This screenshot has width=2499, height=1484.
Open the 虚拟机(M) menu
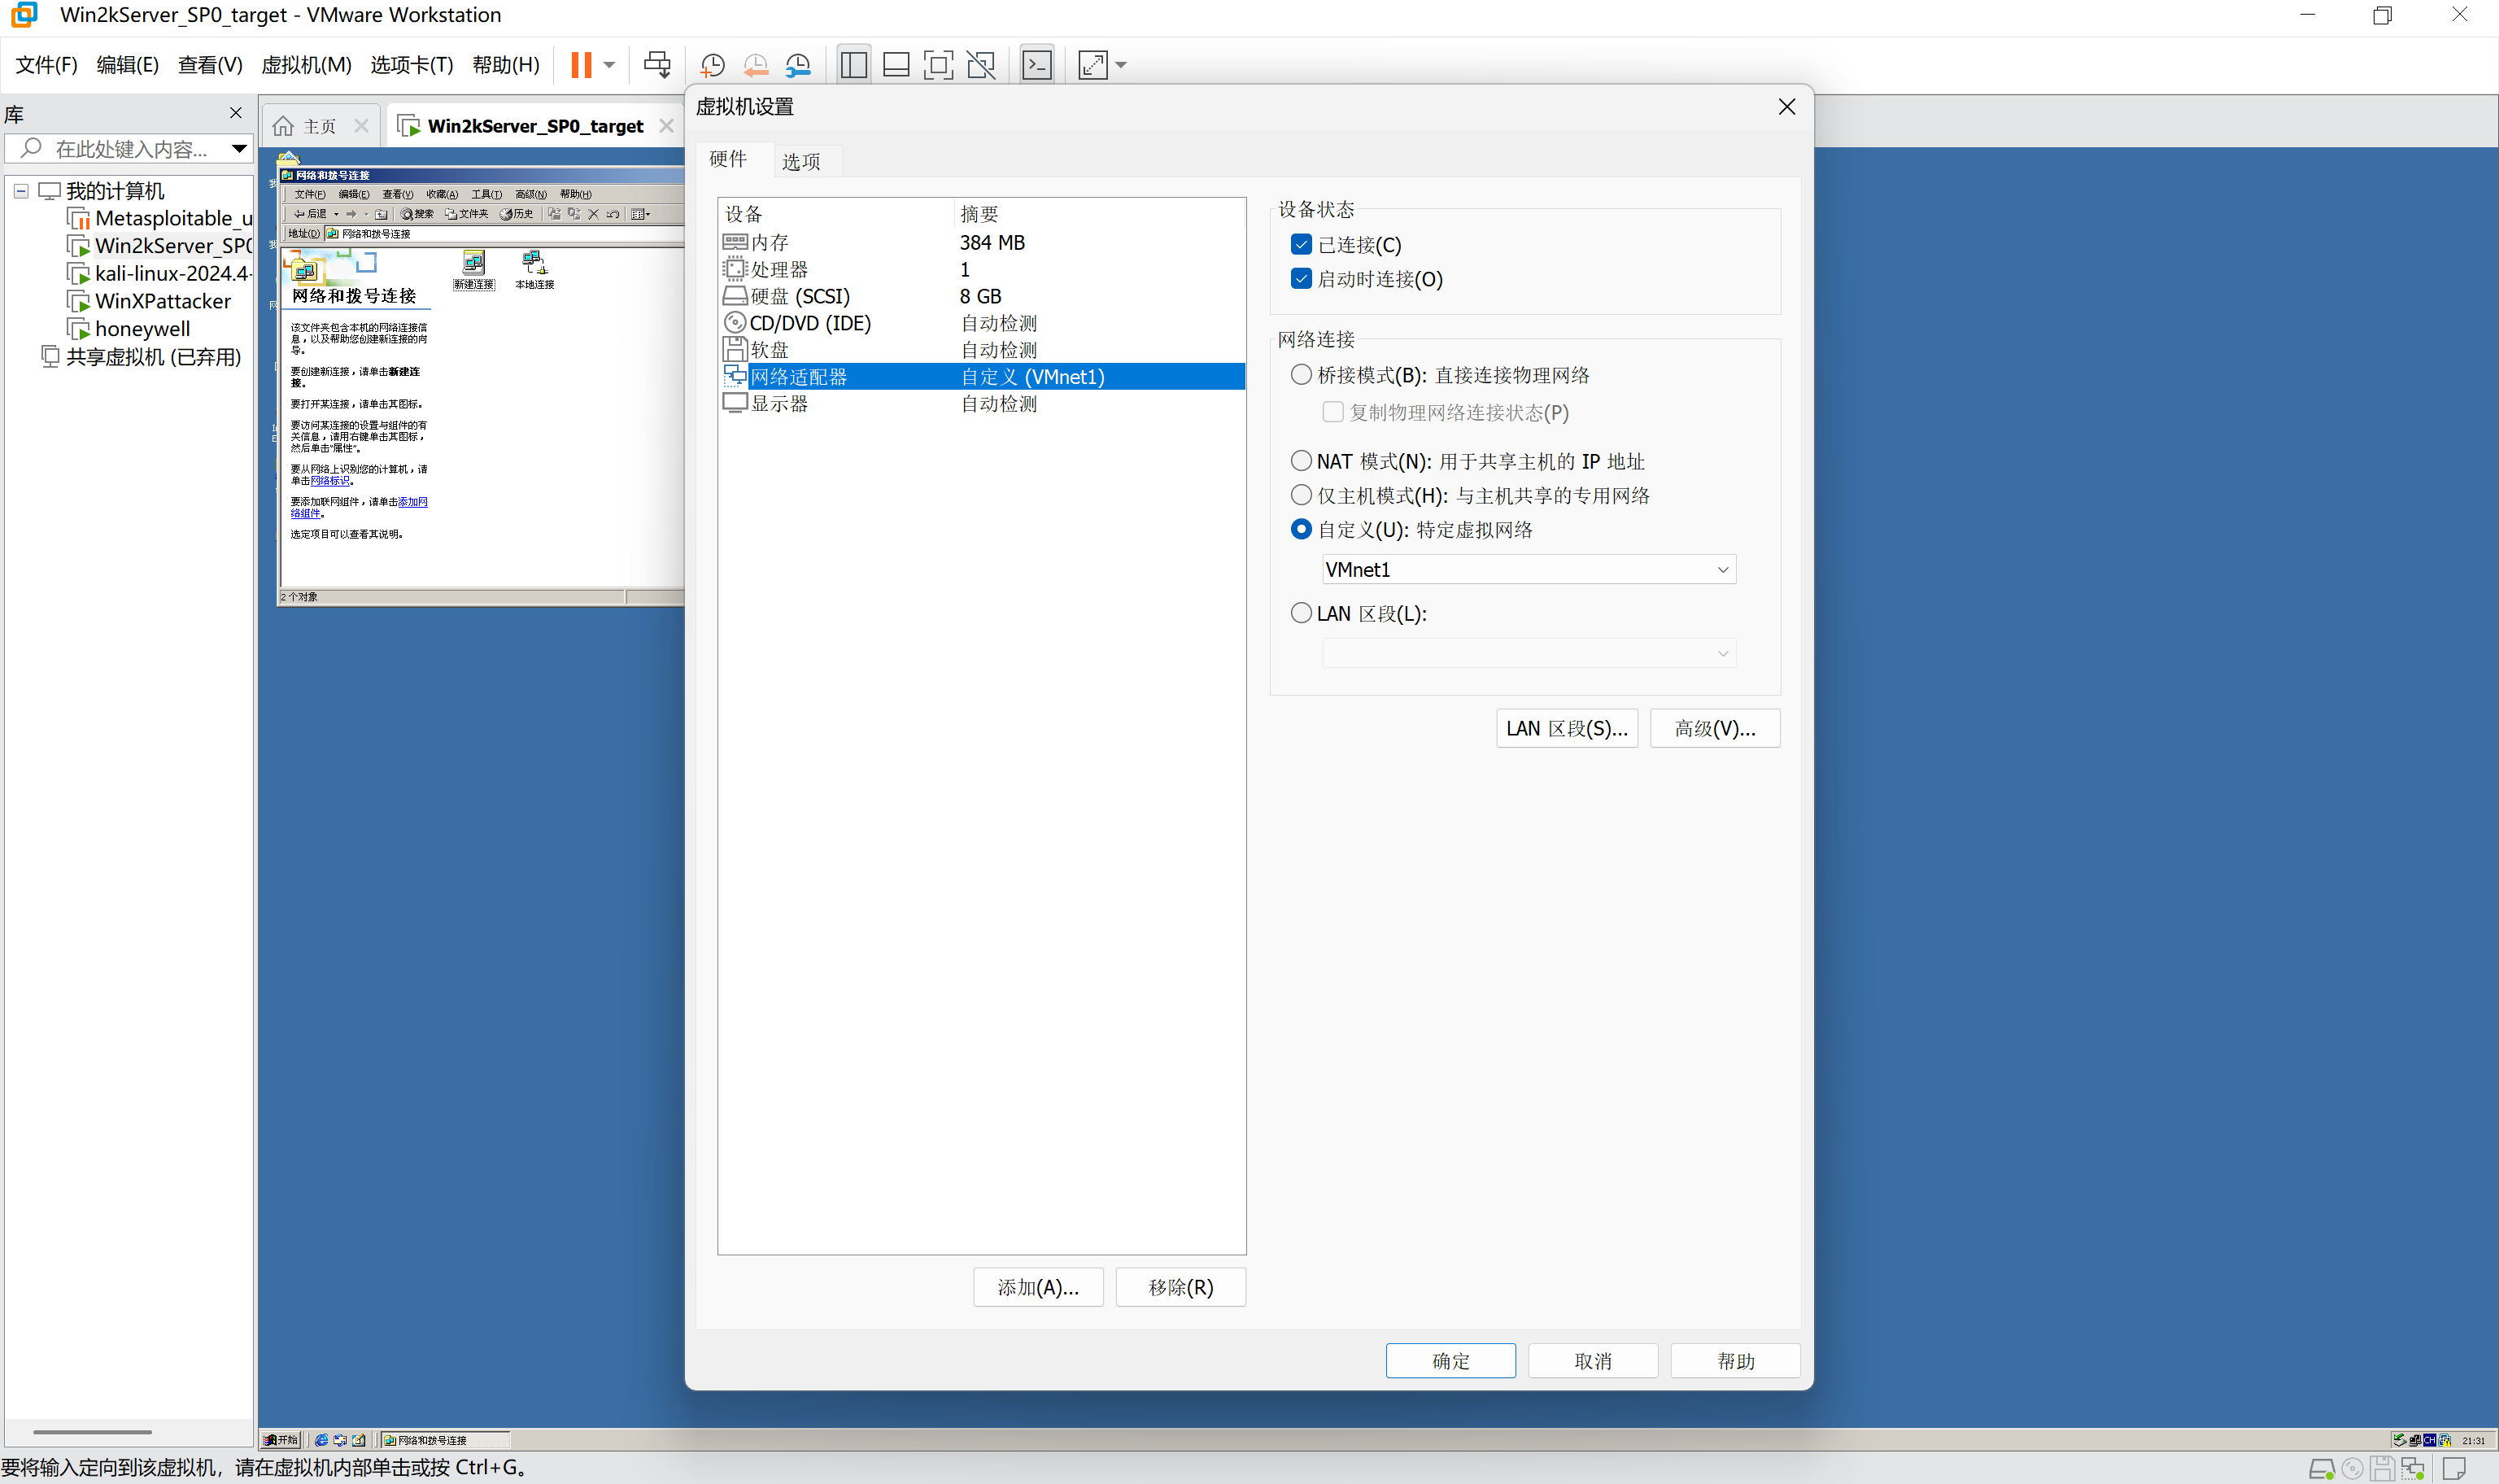[306, 65]
